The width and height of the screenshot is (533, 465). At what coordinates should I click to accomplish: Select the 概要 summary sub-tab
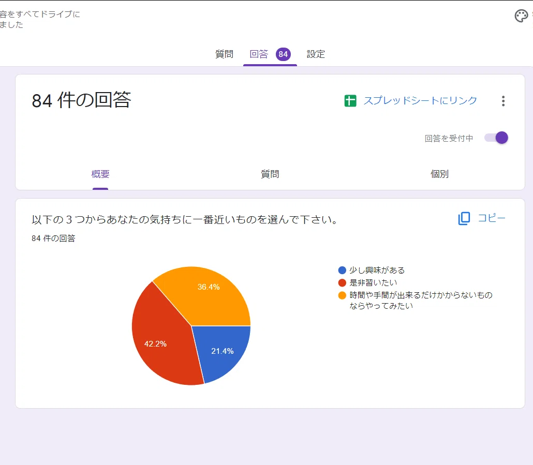pyautogui.click(x=100, y=174)
